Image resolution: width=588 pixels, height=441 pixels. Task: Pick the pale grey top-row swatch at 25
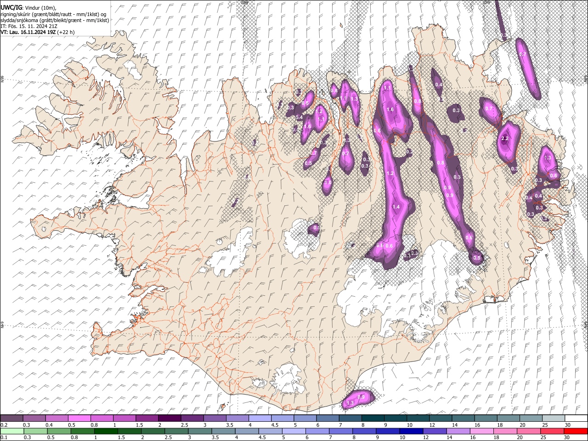[x=554, y=418]
